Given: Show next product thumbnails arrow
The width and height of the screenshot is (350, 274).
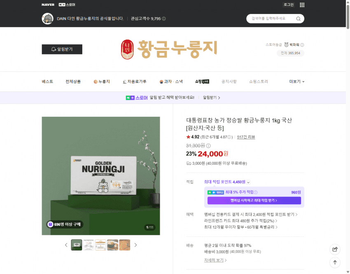Looking at the screenshot, I should [x=135, y=245].
